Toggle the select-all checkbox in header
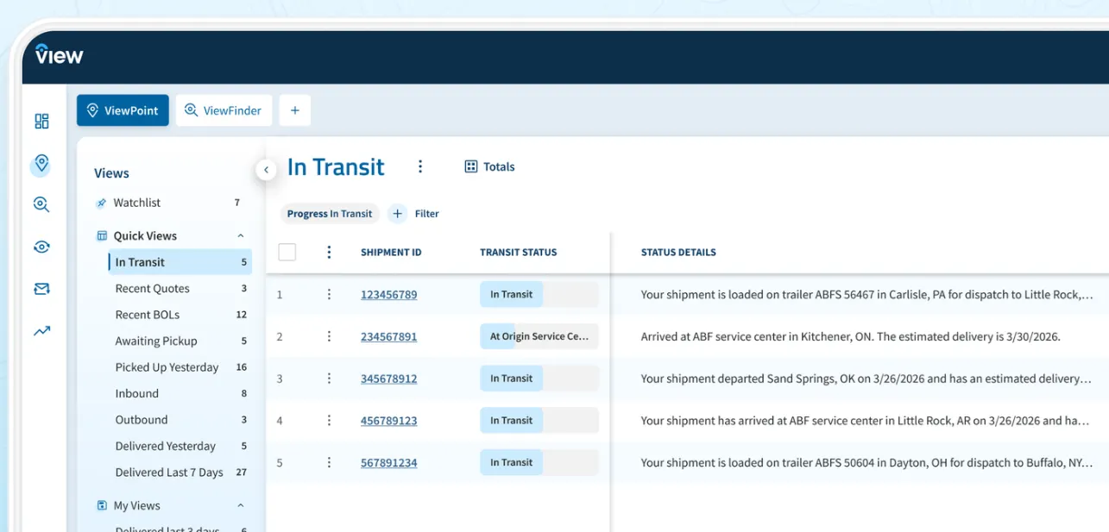This screenshot has height=532, width=1109. pyautogui.click(x=287, y=252)
